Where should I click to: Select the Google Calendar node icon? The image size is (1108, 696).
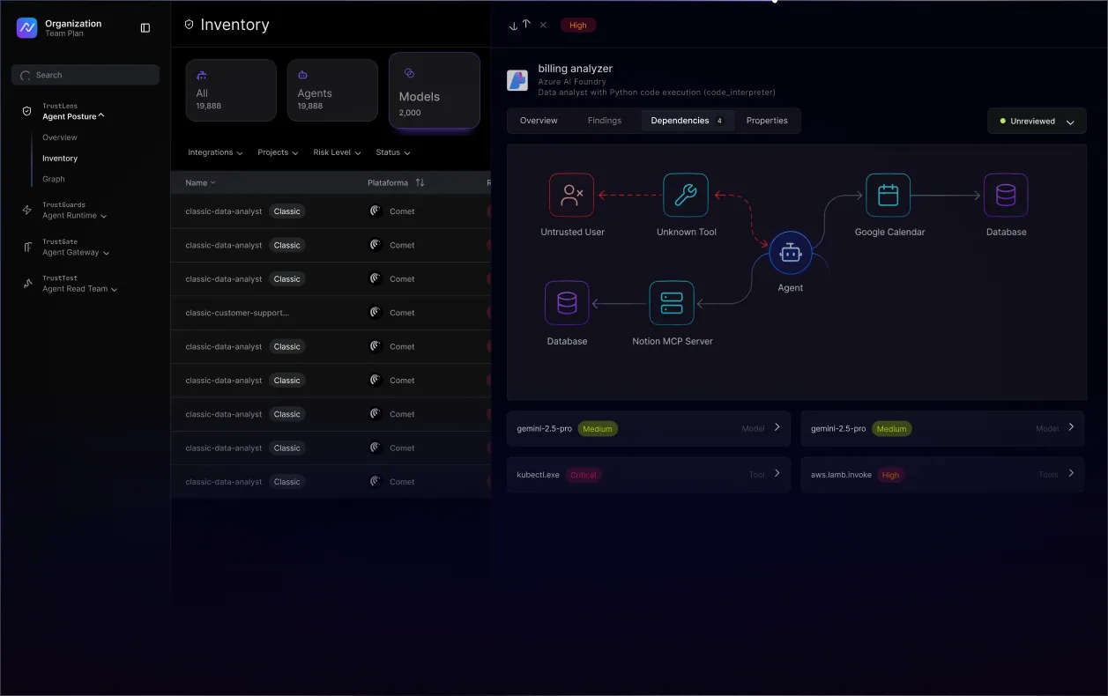click(889, 195)
